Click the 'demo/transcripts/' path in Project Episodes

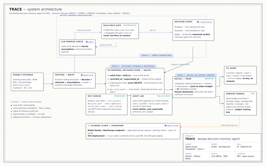[21, 85]
